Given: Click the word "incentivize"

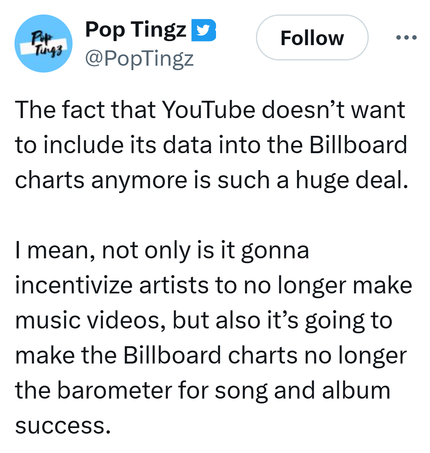Looking at the screenshot, I should pos(73,285).
